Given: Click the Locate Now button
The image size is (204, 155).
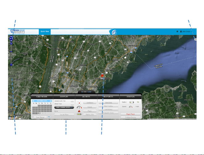Looking at the screenshot, I should 64,114.
